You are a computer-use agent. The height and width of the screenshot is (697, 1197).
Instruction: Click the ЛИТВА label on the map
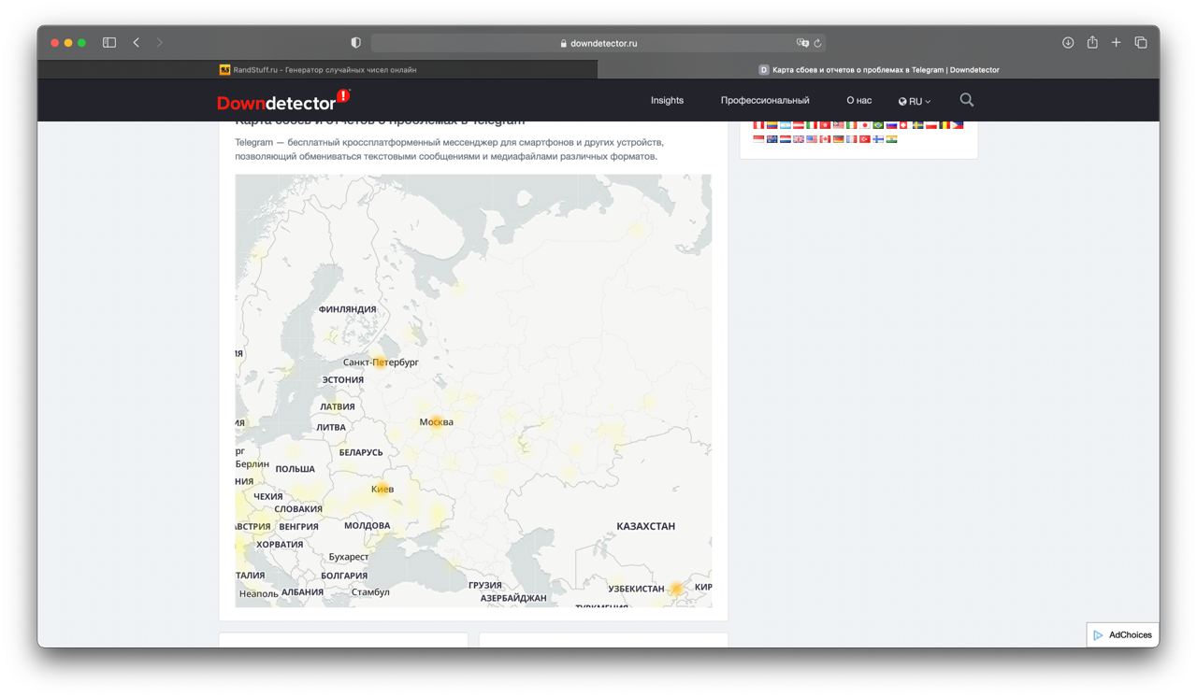331,427
